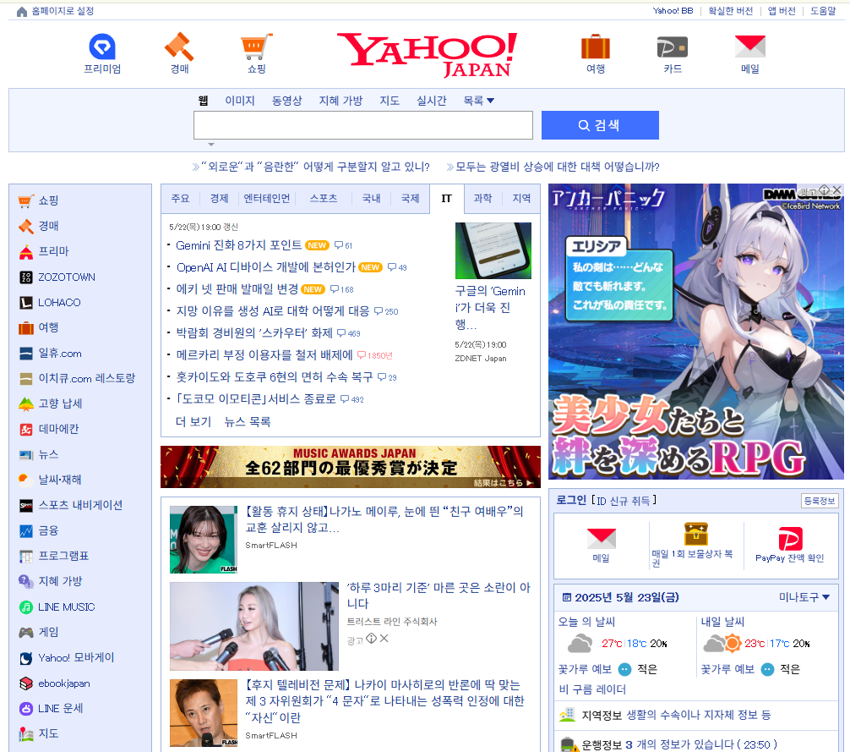Open the treasure chest 보물상자 lottery icon

pyautogui.click(x=695, y=534)
